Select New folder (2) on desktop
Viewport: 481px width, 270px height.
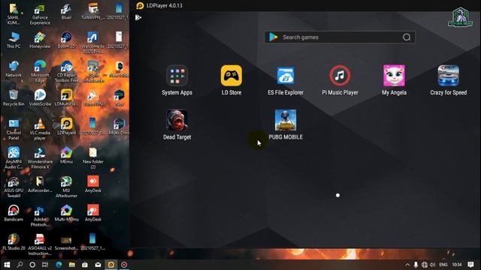coord(93,158)
